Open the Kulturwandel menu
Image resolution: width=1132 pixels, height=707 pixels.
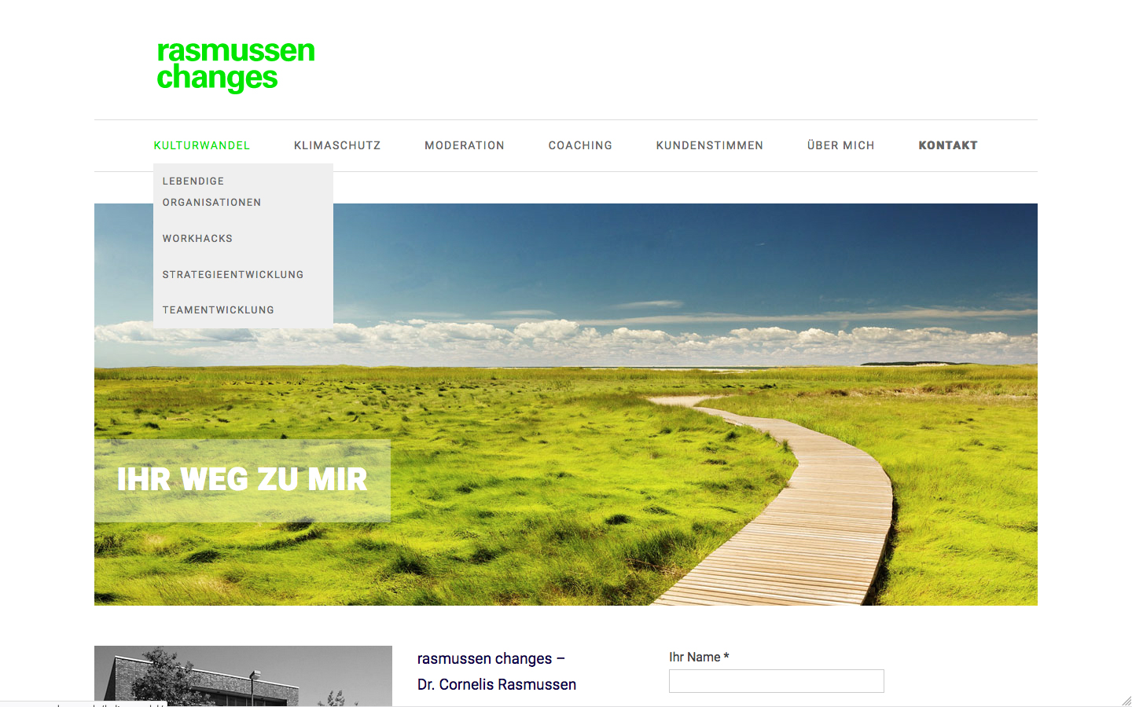coord(201,145)
